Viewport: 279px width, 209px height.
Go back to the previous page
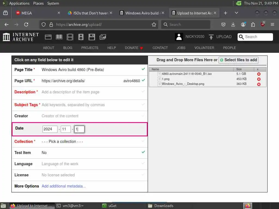click(x=7, y=24)
